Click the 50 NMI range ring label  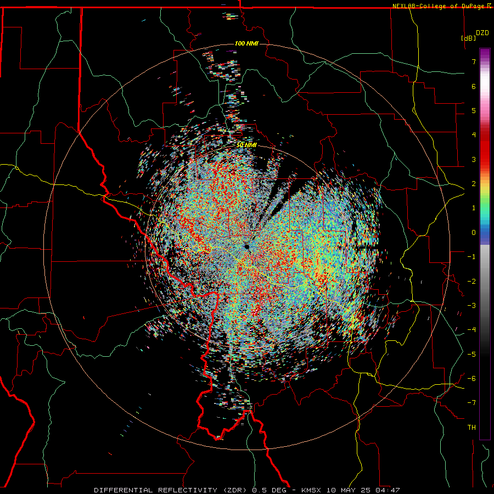coord(246,145)
